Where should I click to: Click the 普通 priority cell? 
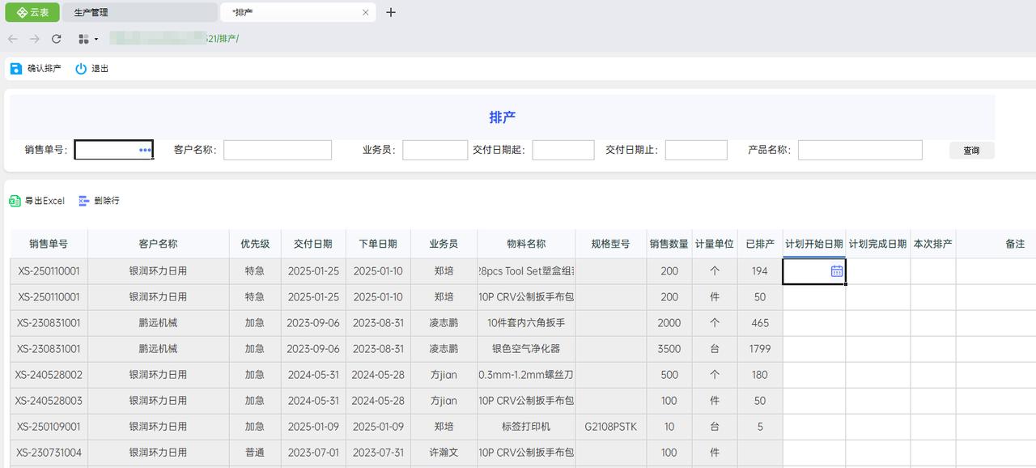[255, 453]
